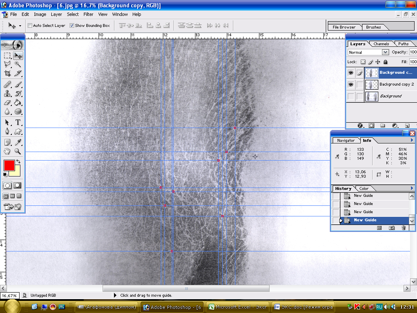Uncheck Show Bounding Box option

pyautogui.click(x=72, y=26)
